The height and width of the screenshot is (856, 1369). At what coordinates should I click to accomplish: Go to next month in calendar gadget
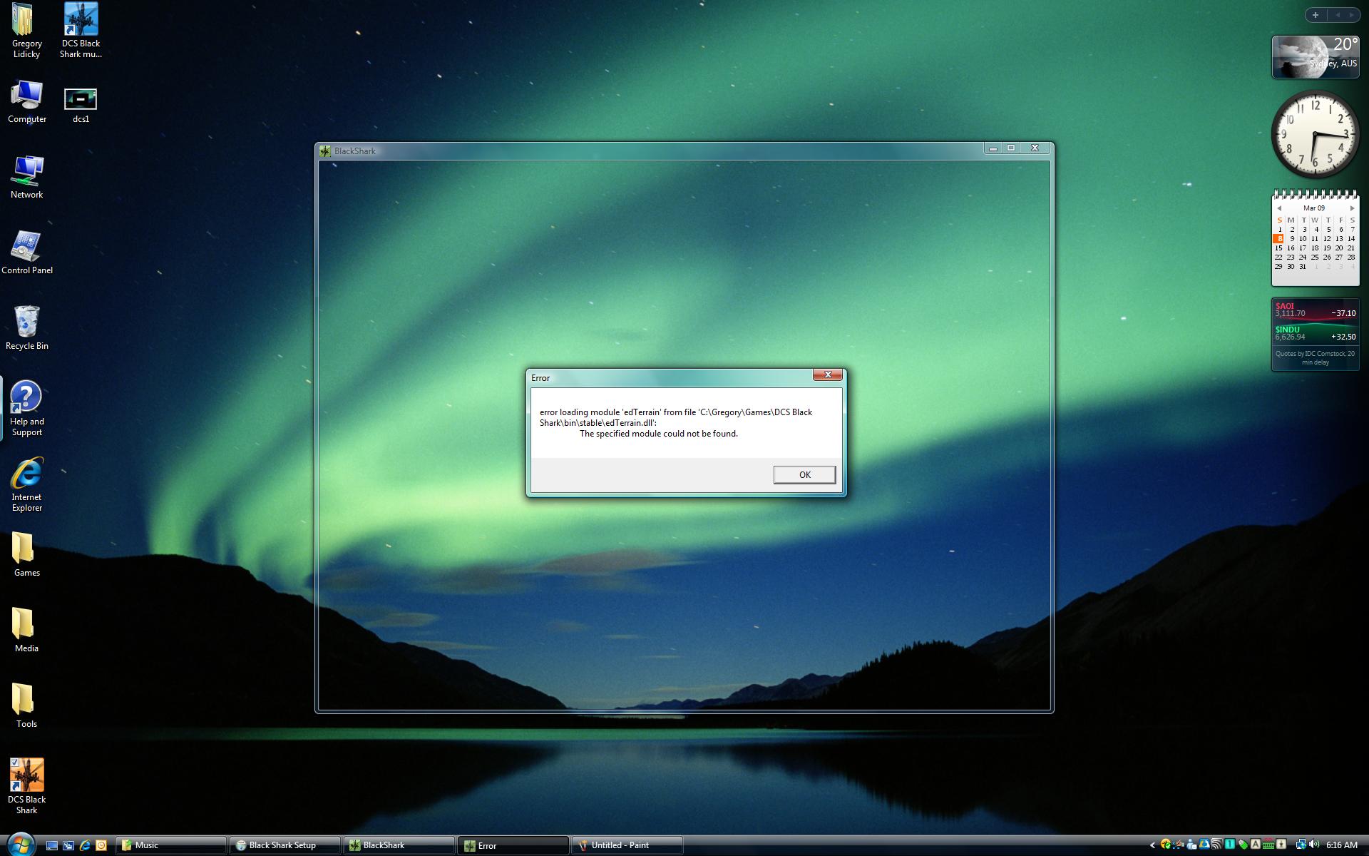point(1352,208)
